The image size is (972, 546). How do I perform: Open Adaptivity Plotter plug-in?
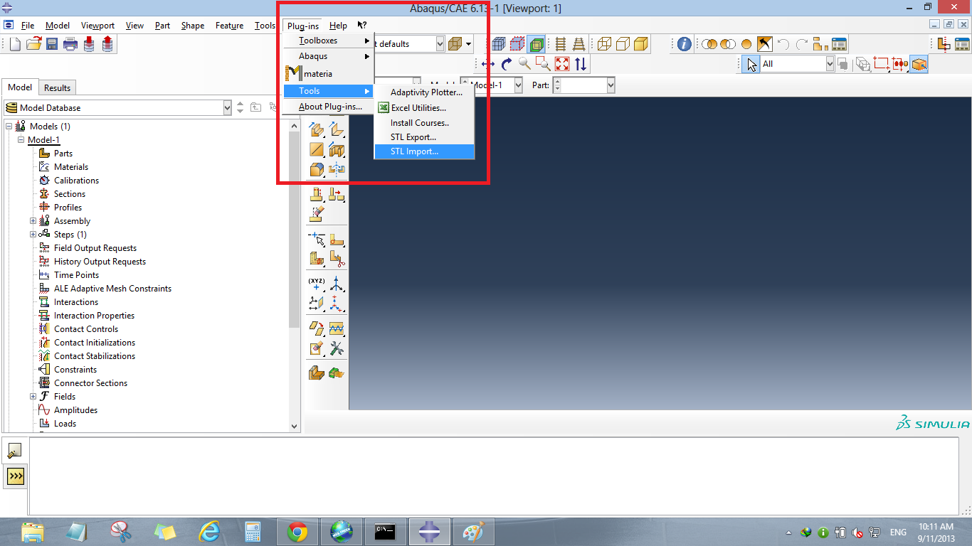click(x=424, y=92)
